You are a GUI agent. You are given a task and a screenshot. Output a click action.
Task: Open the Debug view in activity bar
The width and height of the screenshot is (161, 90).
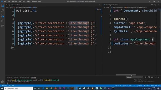[2, 21]
